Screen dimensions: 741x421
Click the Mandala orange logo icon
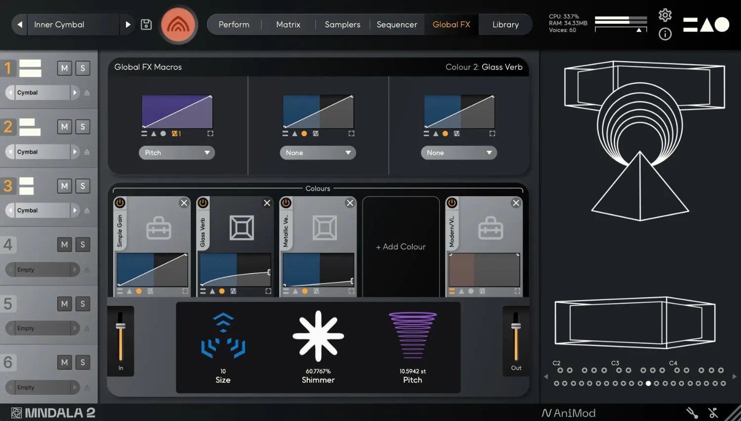[x=178, y=25]
